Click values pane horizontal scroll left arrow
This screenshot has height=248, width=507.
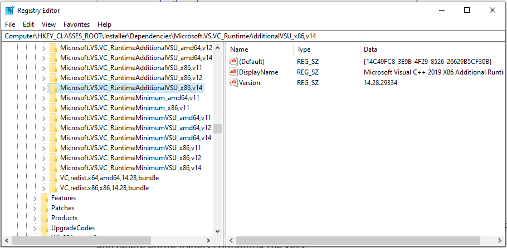point(232,240)
